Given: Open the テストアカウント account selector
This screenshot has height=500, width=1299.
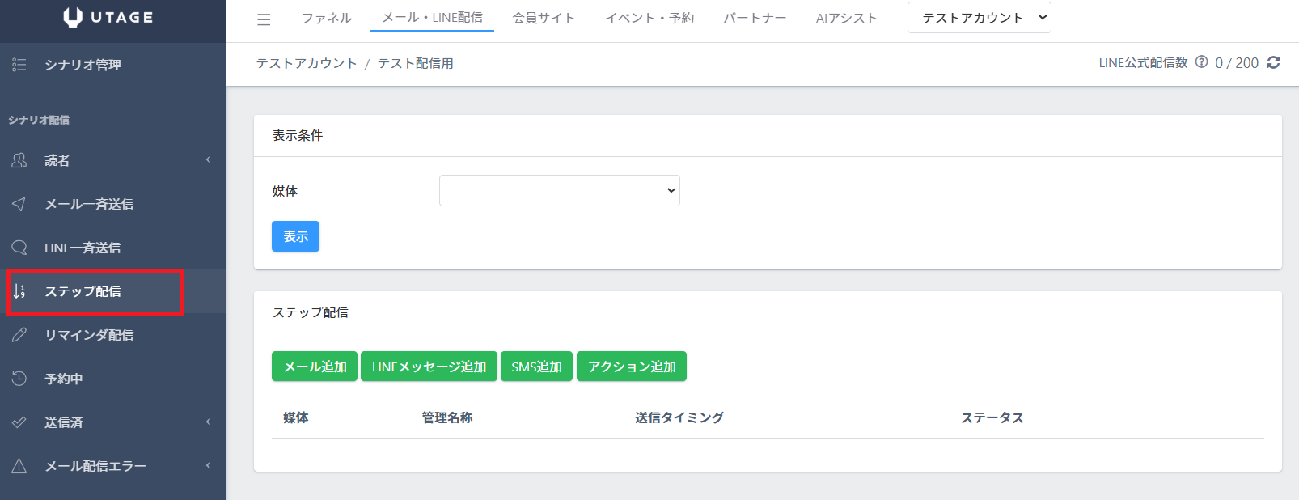Looking at the screenshot, I should [x=979, y=18].
